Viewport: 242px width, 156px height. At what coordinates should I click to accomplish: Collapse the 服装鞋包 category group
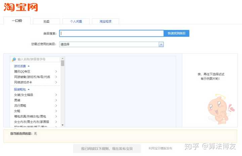tap(29, 90)
